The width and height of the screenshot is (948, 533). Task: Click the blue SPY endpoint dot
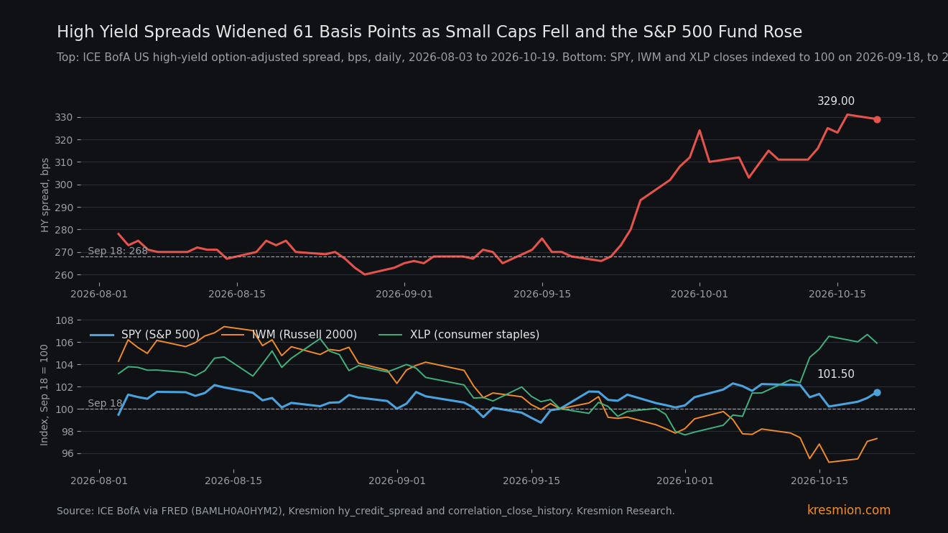(x=877, y=392)
